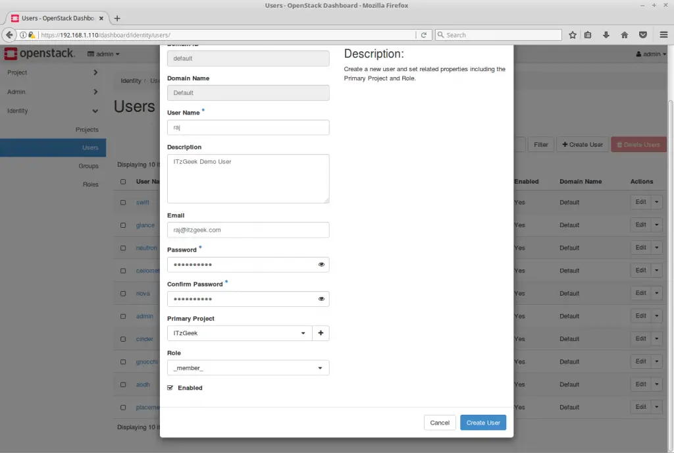The image size is (674, 453).
Task: Open the actions dropdown arrow for swift row
Action: click(656, 202)
